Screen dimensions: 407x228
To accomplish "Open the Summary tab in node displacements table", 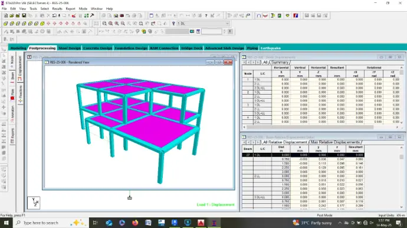I will (280, 62).
